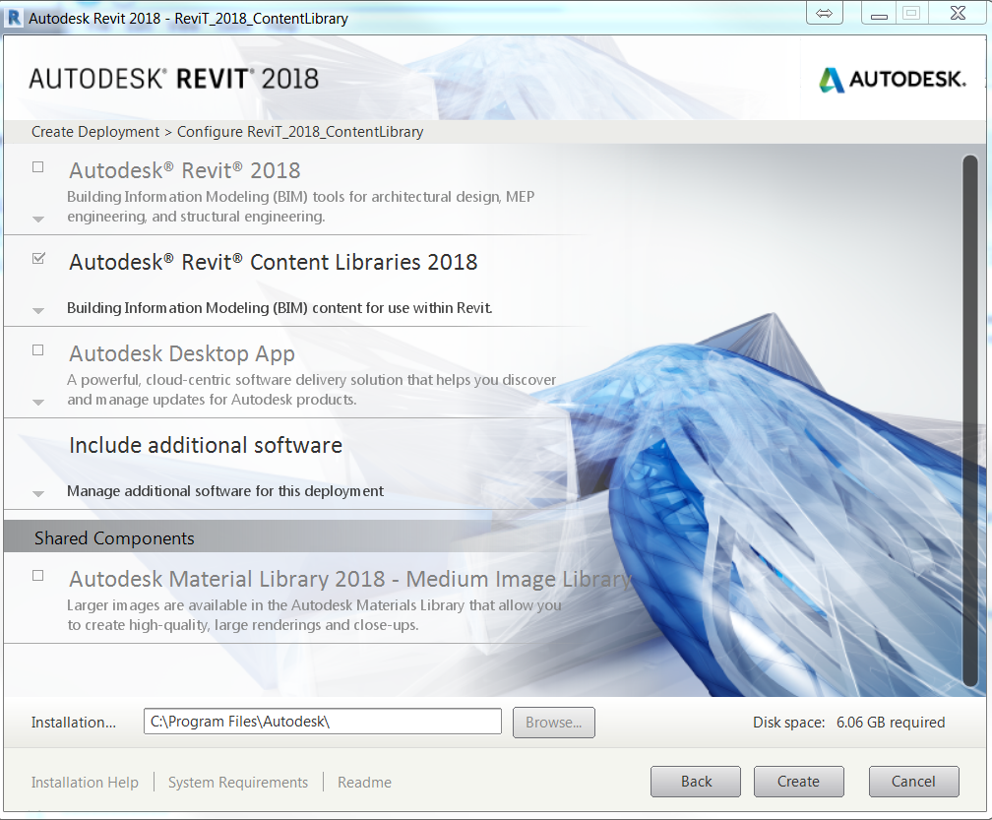Viewport: 992px width, 820px height.
Task: Click the vertical scrollbar of the product list
Action: [x=970, y=420]
